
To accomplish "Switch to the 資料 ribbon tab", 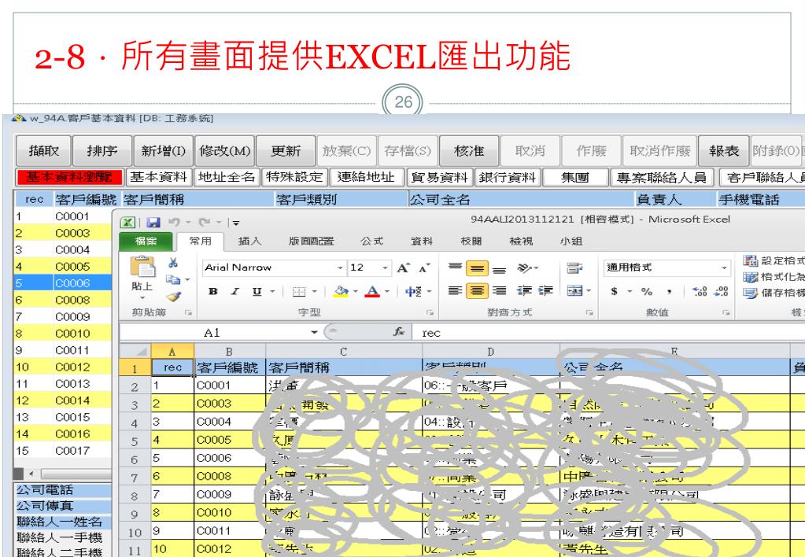I will pos(422,241).
